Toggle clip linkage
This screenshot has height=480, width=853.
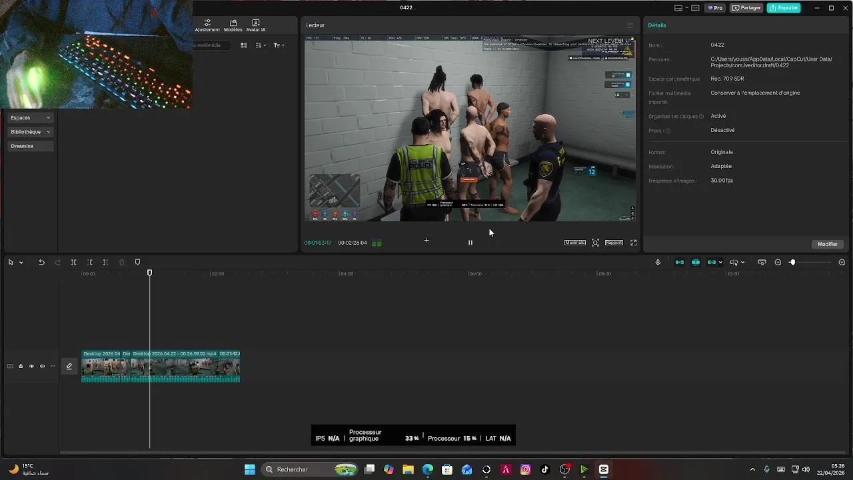point(712,263)
